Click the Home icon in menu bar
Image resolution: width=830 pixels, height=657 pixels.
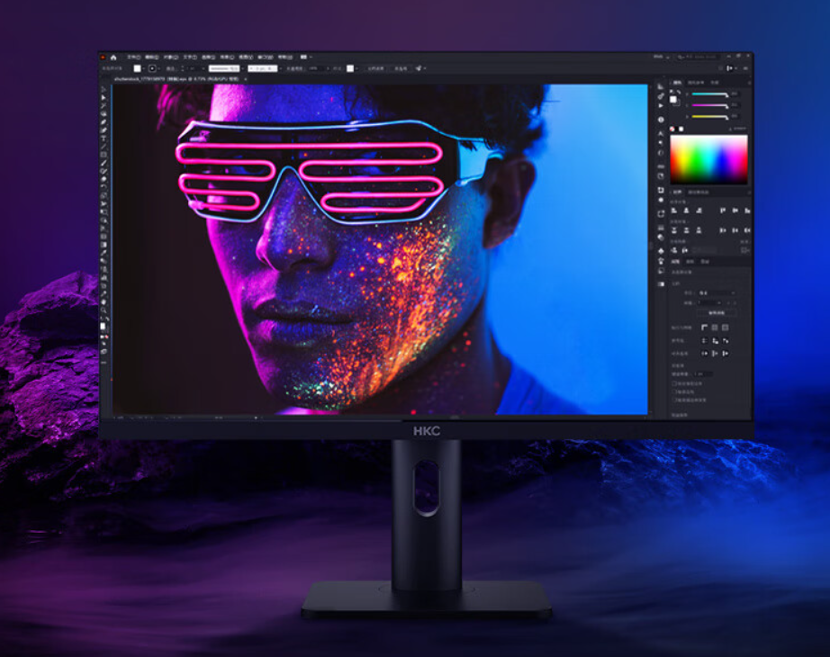tap(113, 58)
